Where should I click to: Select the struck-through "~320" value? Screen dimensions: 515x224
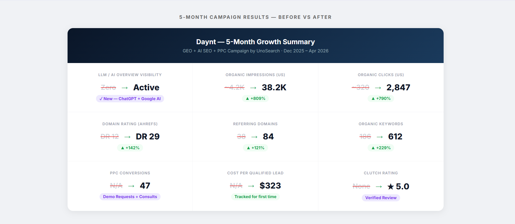pyautogui.click(x=360, y=87)
